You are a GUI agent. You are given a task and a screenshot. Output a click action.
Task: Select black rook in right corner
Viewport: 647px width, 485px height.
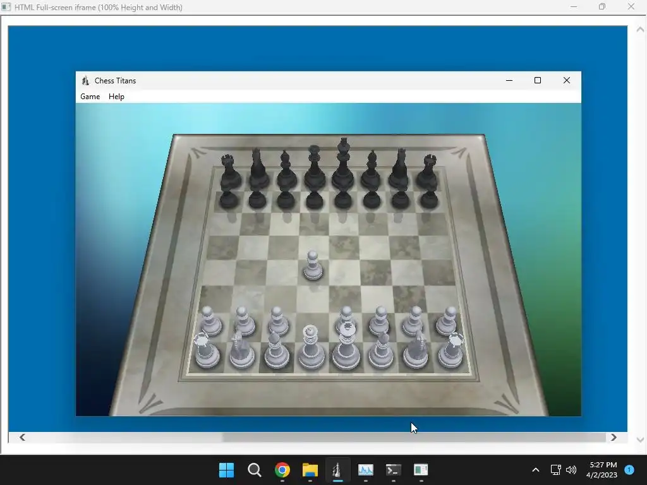click(426, 171)
